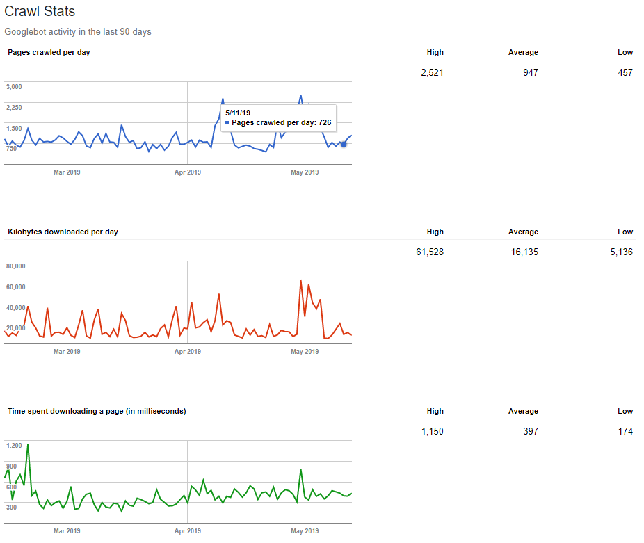Click Apr 2019 label under download time chart

coord(188,531)
